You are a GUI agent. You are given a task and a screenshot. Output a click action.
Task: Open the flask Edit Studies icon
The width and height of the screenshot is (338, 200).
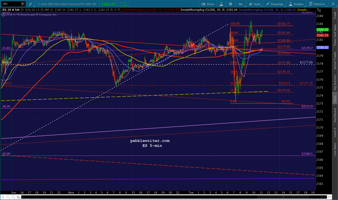(221, 4)
